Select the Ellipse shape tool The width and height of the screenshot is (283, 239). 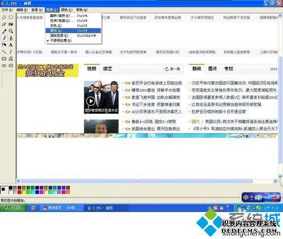pos(4,66)
